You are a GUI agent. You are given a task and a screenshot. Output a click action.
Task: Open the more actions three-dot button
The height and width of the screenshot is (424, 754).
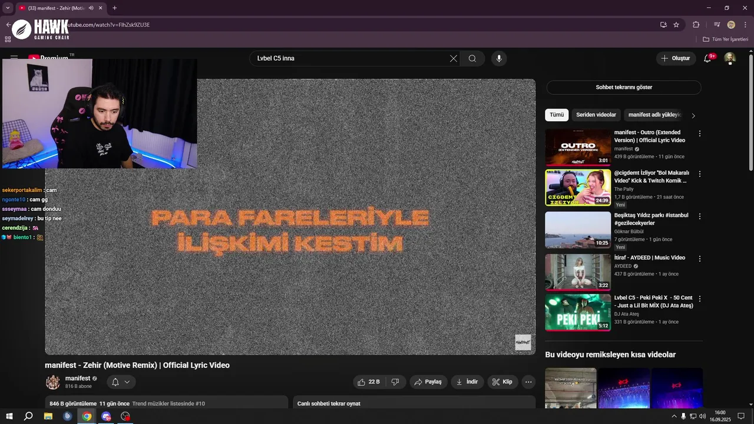click(528, 382)
